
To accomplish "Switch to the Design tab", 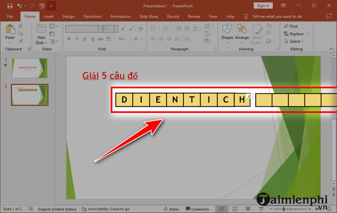I will [68, 17].
